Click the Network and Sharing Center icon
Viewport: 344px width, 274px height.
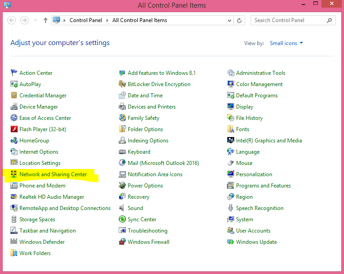point(14,174)
